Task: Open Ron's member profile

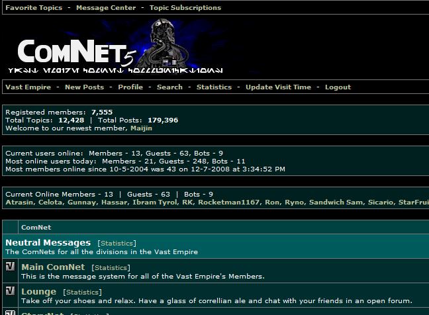Action: tap(271, 202)
